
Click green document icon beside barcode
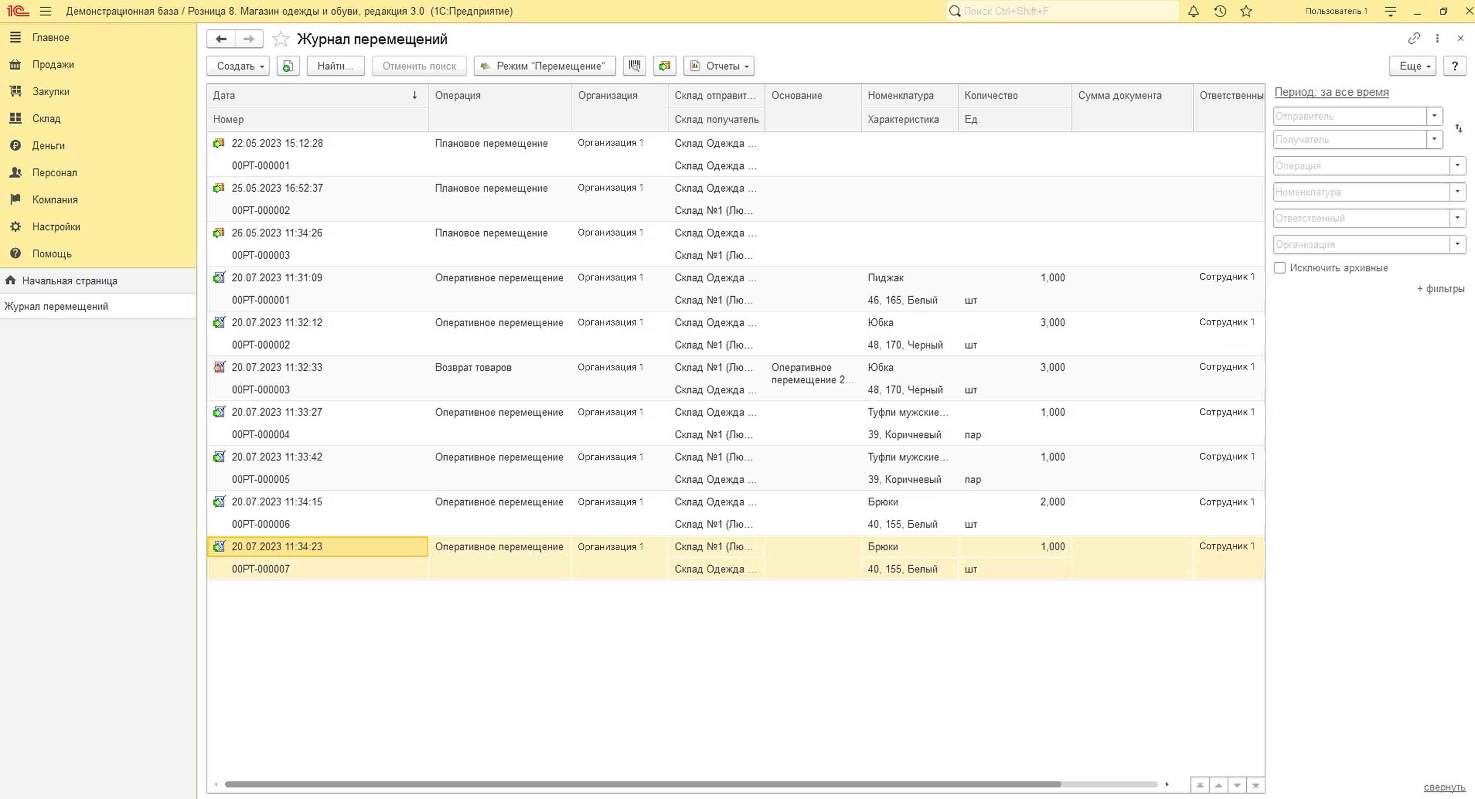(665, 66)
